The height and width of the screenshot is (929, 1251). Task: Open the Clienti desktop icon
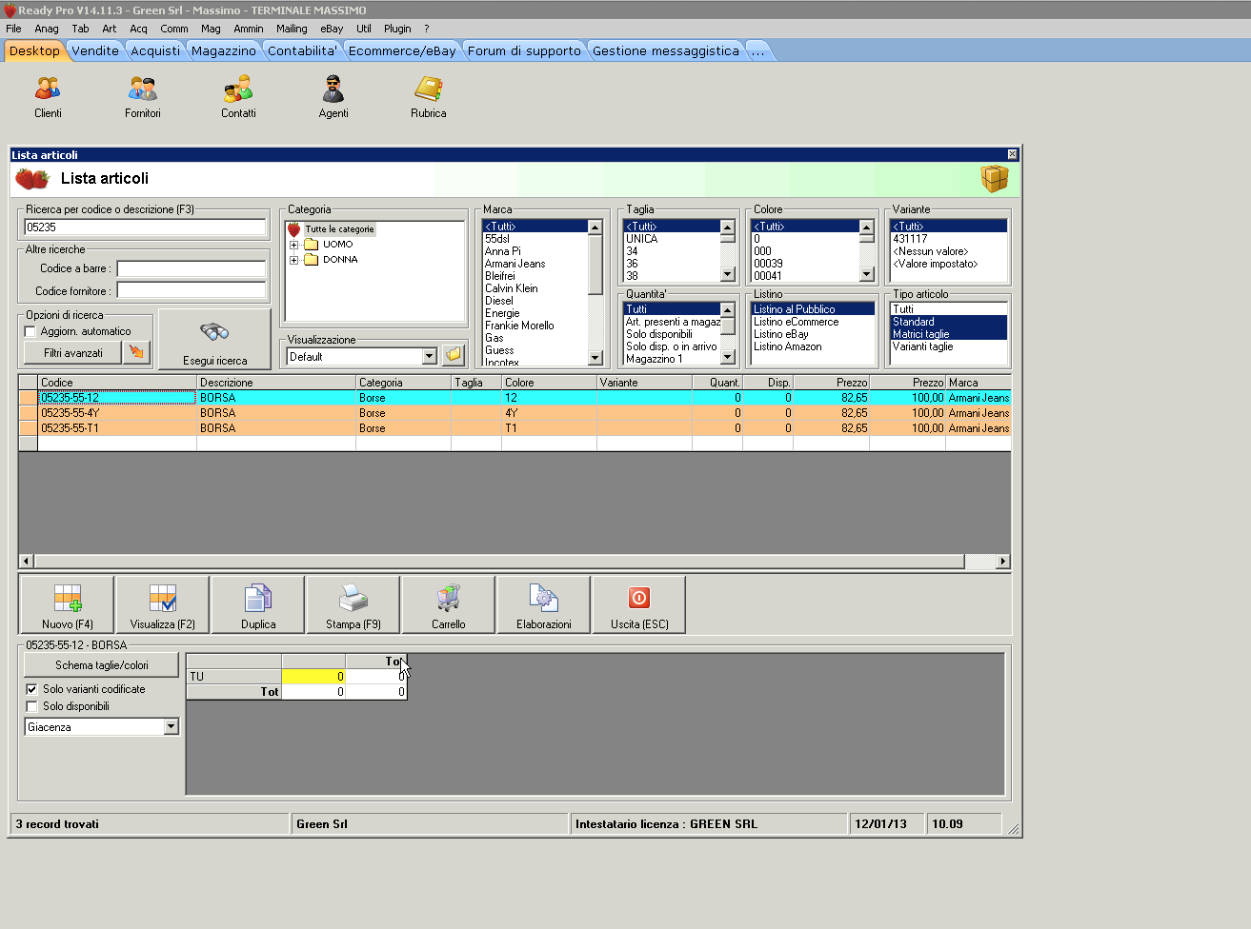click(48, 90)
